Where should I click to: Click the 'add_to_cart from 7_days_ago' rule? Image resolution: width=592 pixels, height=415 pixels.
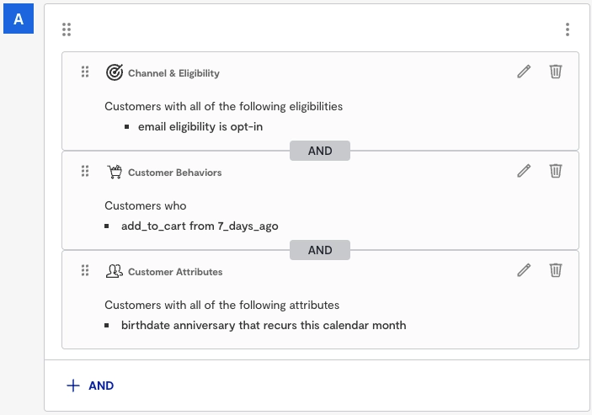(200, 226)
